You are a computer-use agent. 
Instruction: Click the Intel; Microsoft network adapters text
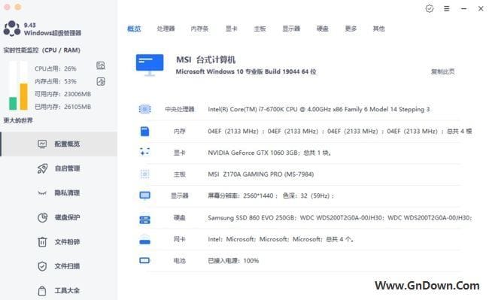click(x=281, y=239)
